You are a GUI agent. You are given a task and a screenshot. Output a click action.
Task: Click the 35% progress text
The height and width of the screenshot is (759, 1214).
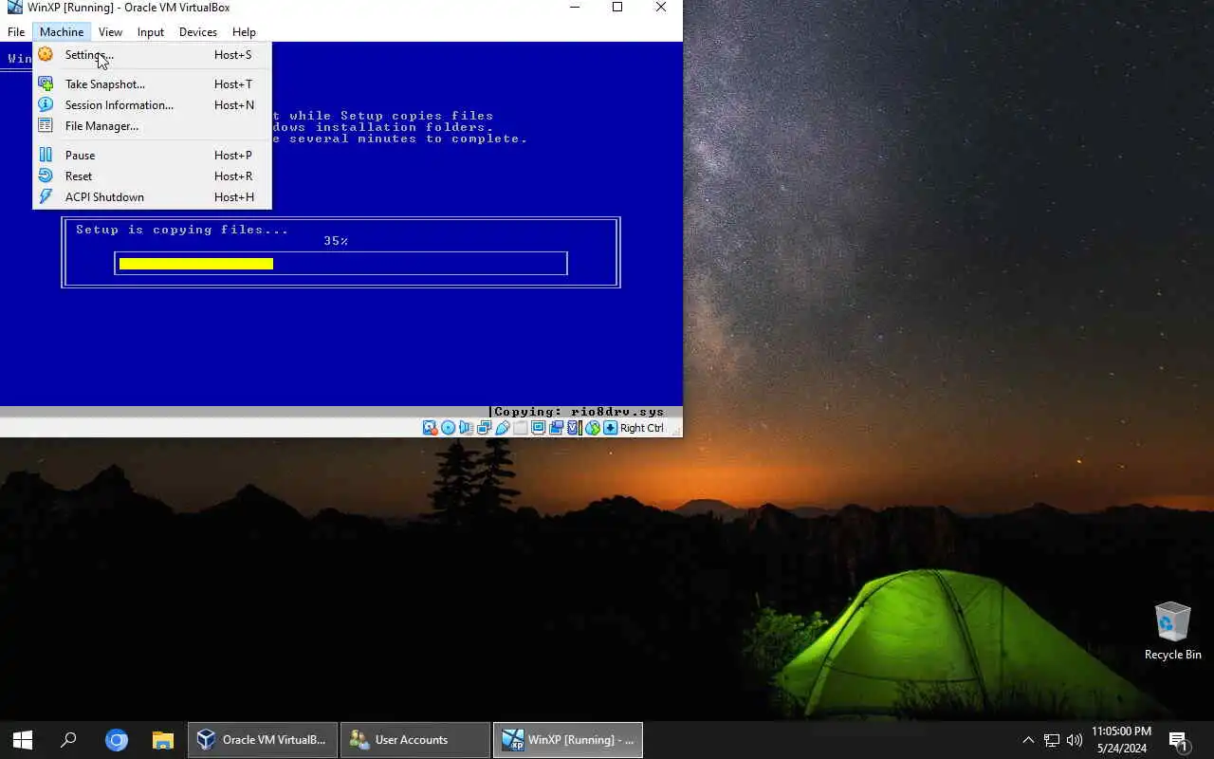(336, 241)
